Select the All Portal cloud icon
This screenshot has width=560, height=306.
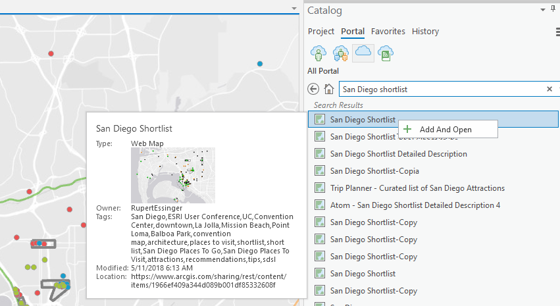coord(363,53)
